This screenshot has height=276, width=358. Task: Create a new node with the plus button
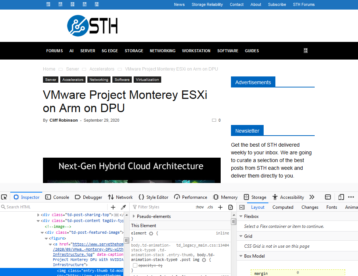(113, 207)
